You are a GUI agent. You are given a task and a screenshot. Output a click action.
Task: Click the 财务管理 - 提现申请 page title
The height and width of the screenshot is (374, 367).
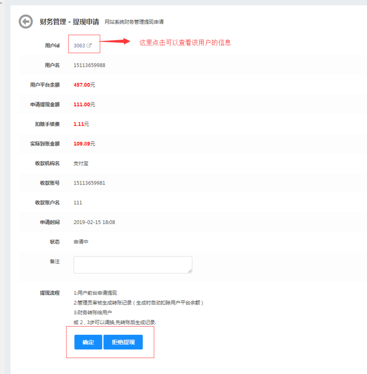point(68,21)
